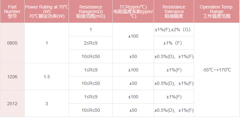
Task: Click the power rating value 3 cell
Action: tap(47, 104)
